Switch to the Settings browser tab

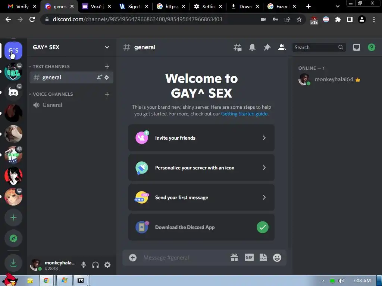point(208,7)
